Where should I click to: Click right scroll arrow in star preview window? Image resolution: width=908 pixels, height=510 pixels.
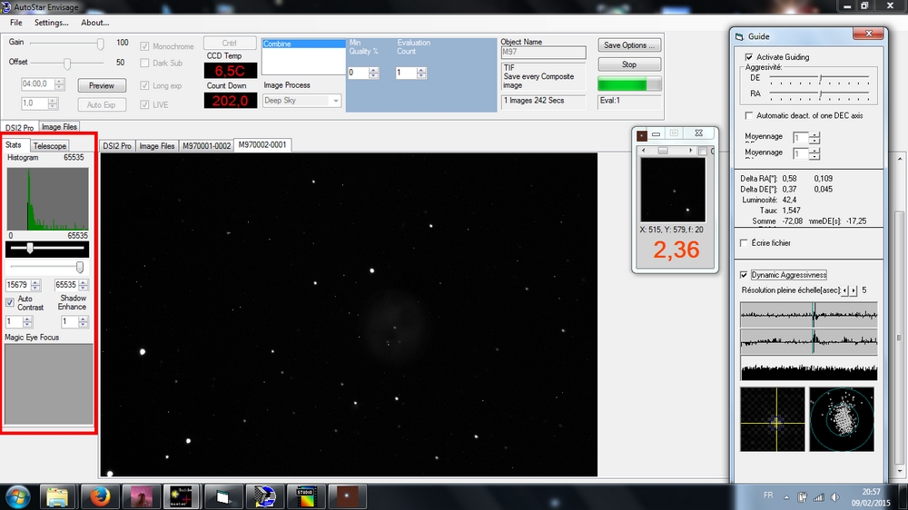point(690,151)
